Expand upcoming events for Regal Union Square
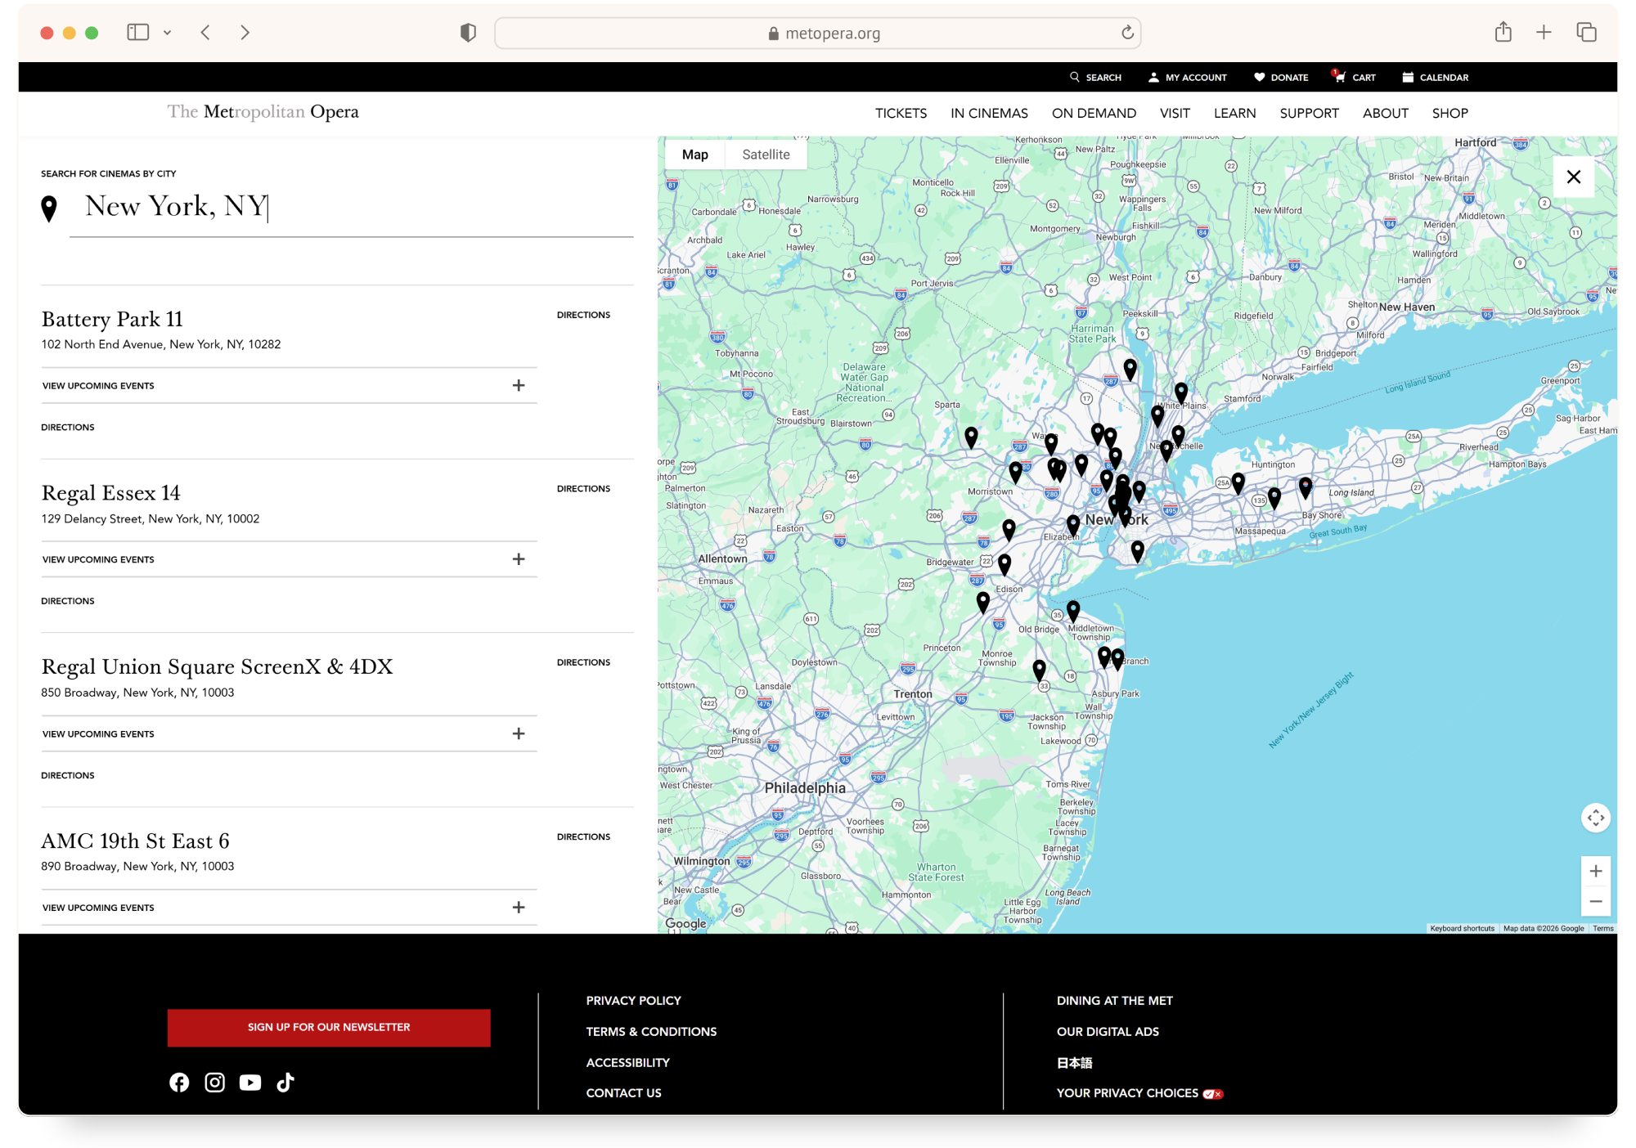1636x1148 pixels. pos(290,733)
